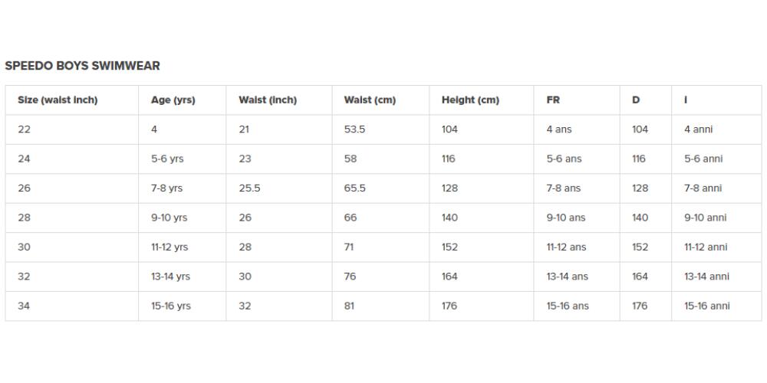Click the "11-12 anni" cell

coord(706,247)
